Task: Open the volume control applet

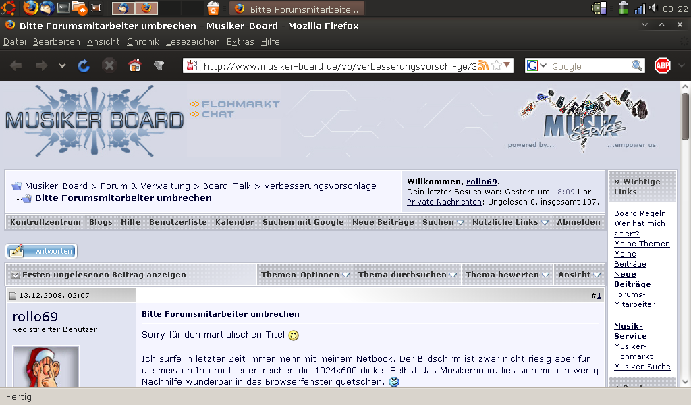Action: (x=653, y=8)
